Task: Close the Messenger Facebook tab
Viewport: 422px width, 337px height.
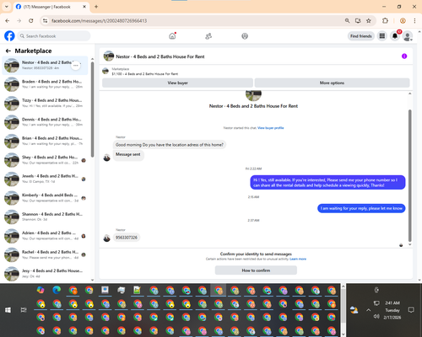Action: (x=84, y=7)
